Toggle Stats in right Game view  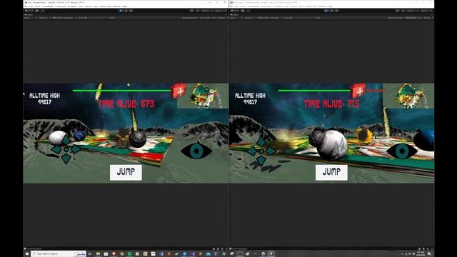coord(420,18)
